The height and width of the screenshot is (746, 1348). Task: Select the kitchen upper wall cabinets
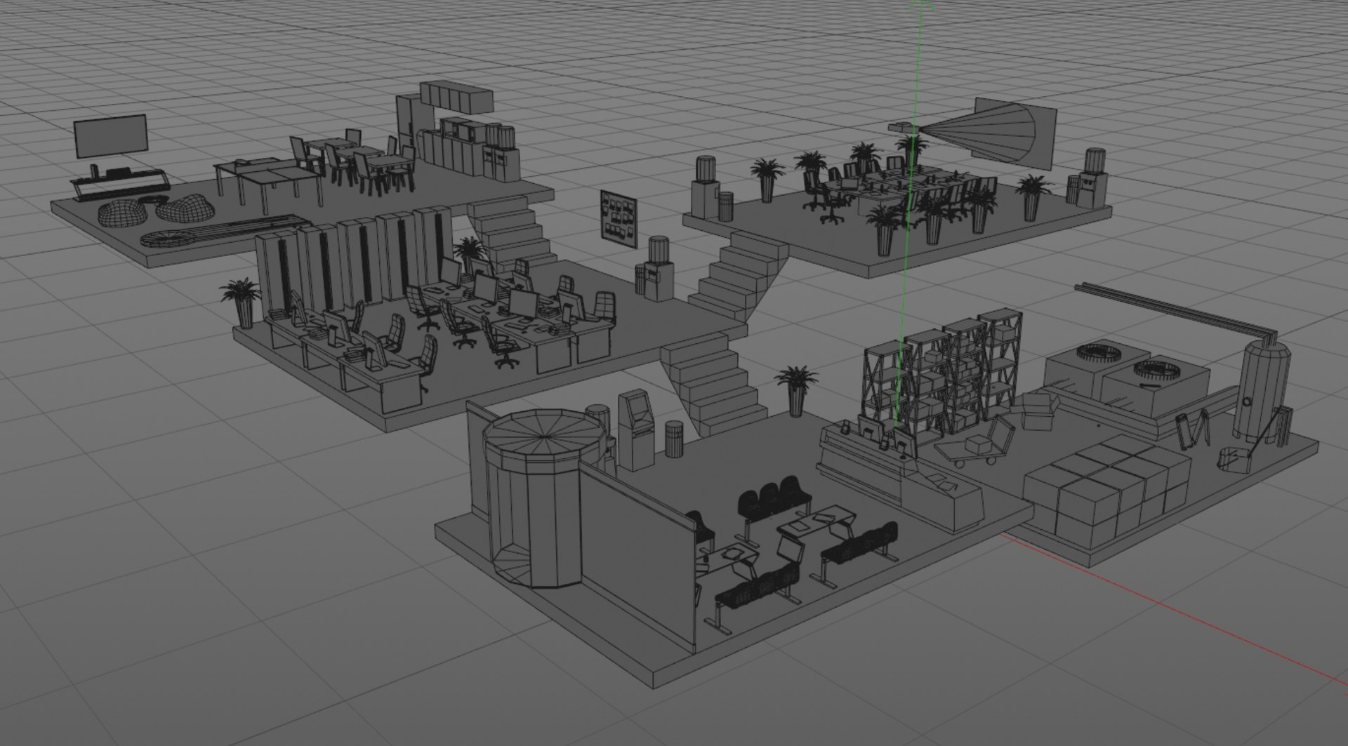point(456,97)
